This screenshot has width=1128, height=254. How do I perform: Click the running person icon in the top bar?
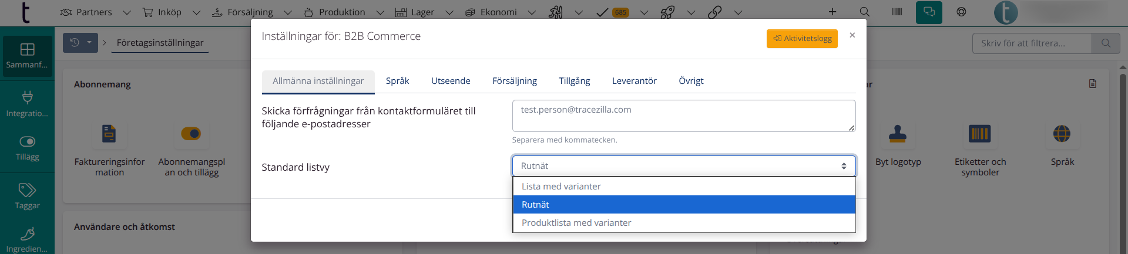pos(555,12)
